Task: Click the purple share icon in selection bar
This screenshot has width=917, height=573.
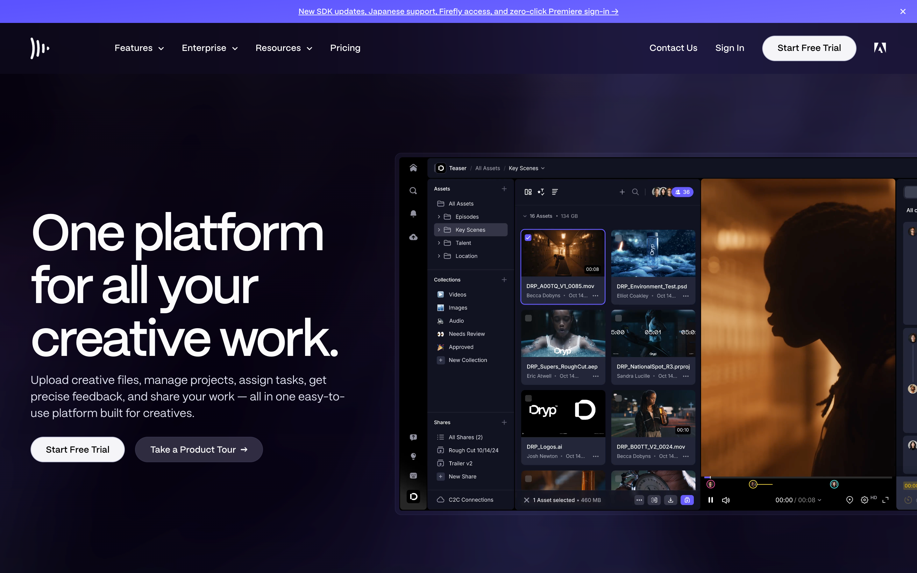Action: coord(687,500)
